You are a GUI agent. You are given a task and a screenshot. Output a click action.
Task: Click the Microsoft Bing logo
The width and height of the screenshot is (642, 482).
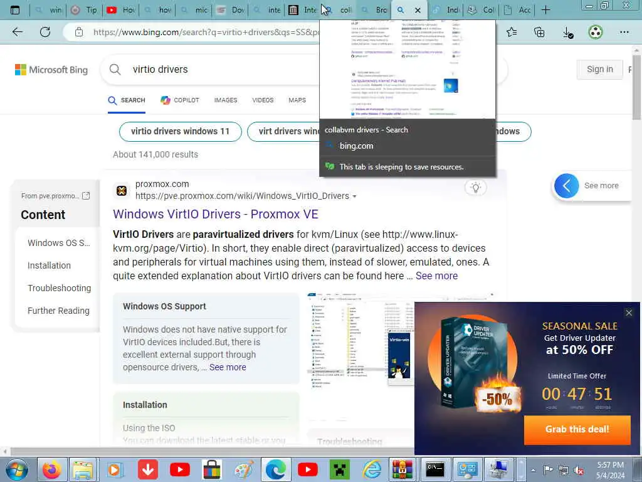(x=51, y=70)
